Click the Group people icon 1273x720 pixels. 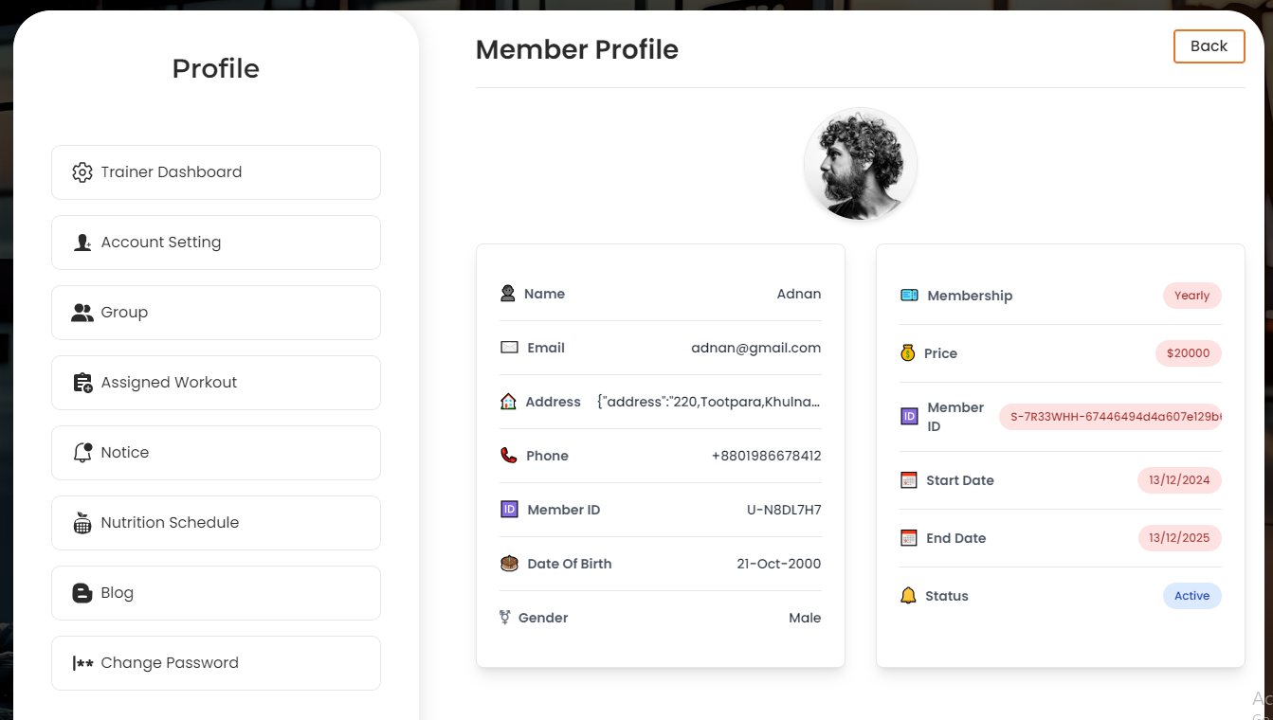pos(82,313)
